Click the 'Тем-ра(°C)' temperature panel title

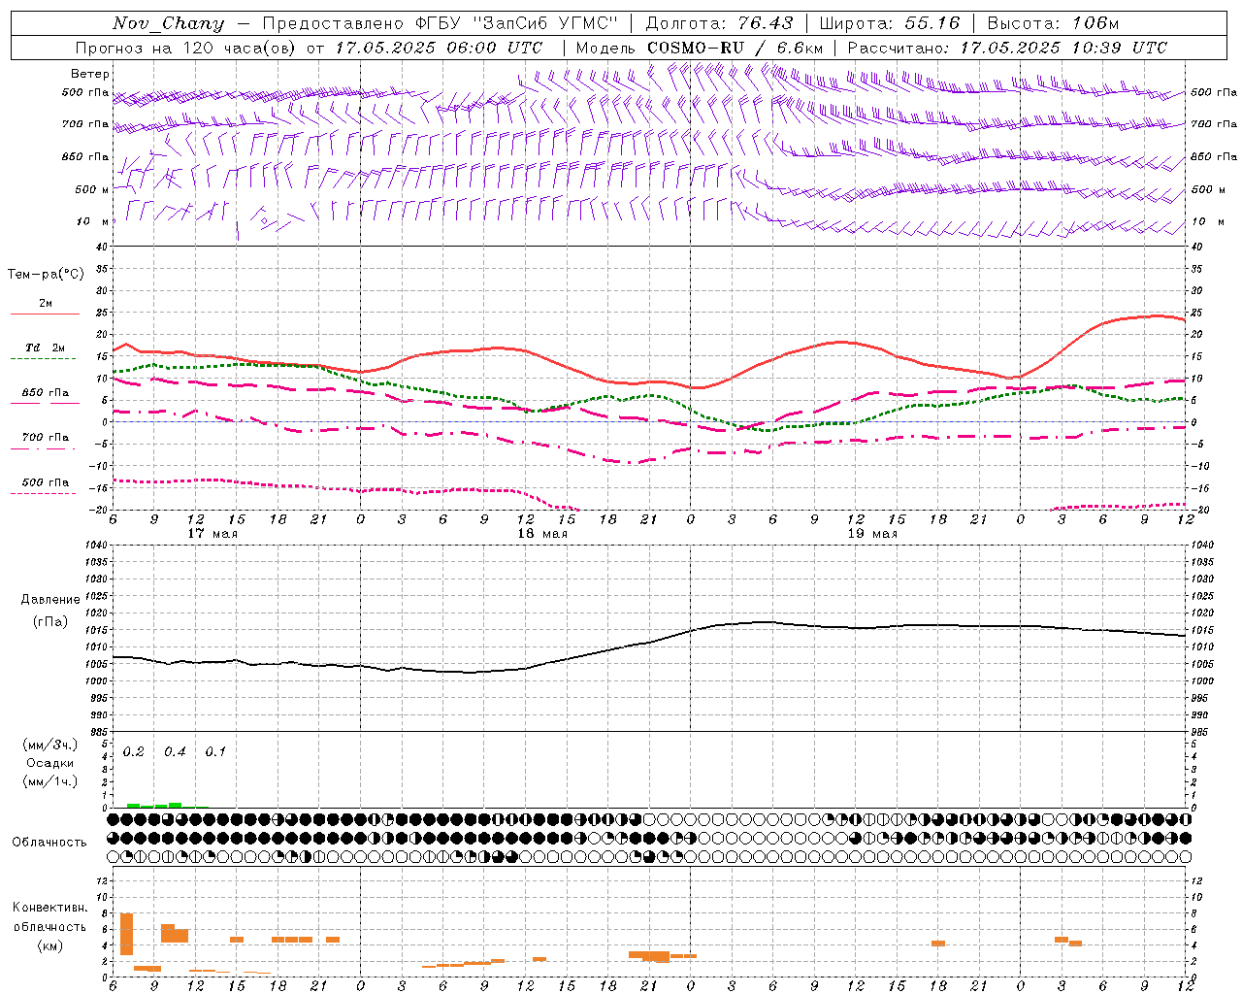(x=46, y=275)
